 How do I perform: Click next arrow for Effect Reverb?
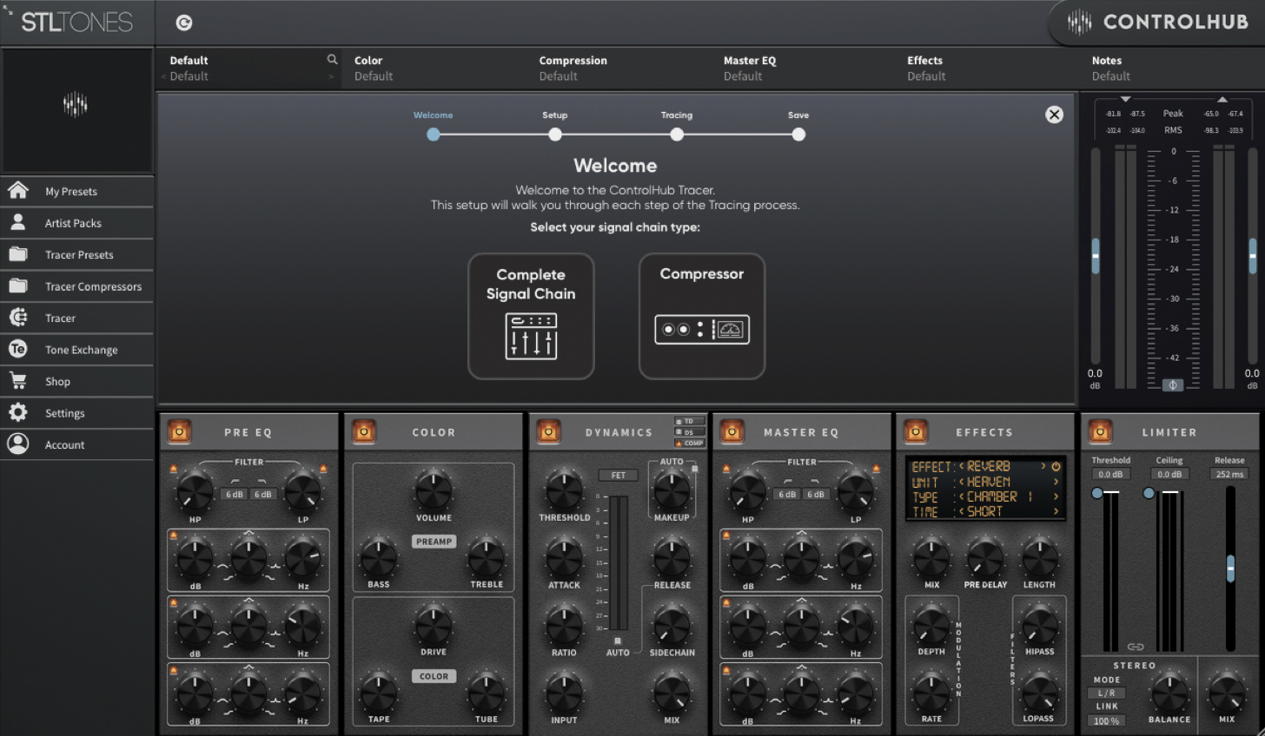(x=1043, y=466)
